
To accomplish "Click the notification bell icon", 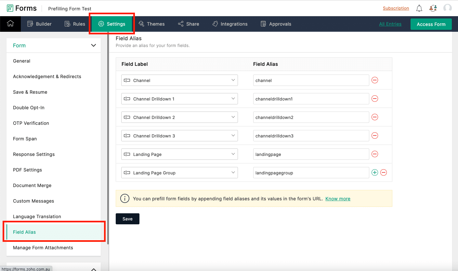I will pyautogui.click(x=419, y=8).
